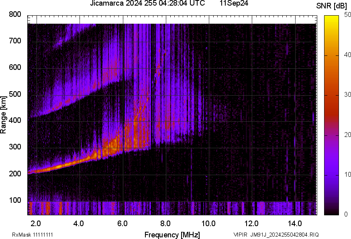Screen dimensions: 351x239
Task: Click the VIPR RIQ filename label
Action: point(276,235)
